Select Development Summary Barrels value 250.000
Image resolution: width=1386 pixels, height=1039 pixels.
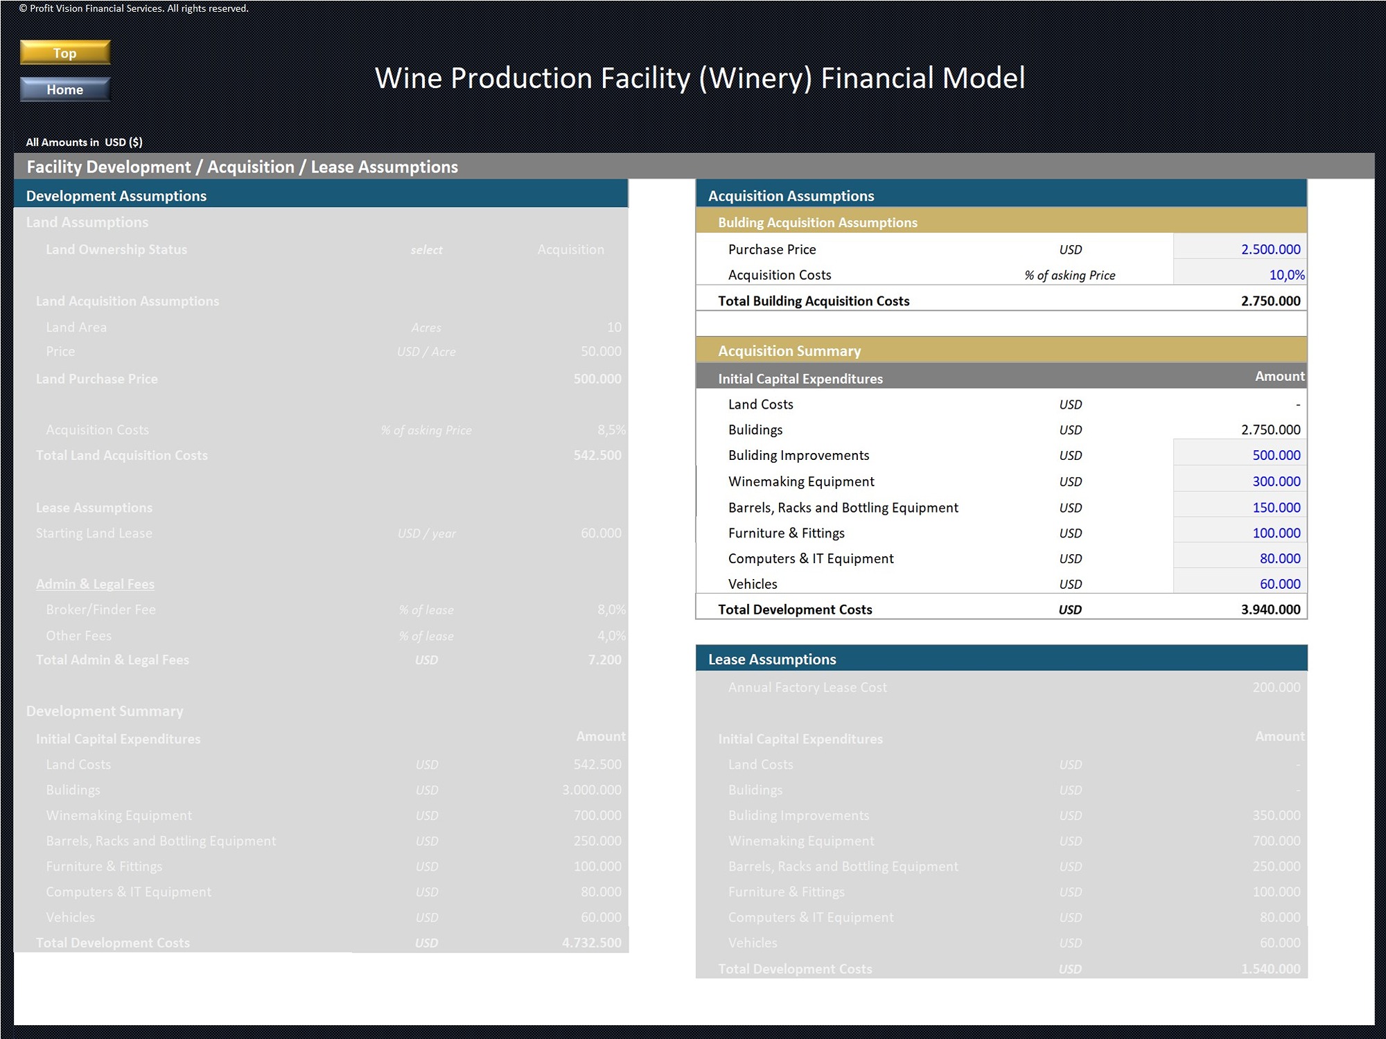(597, 841)
